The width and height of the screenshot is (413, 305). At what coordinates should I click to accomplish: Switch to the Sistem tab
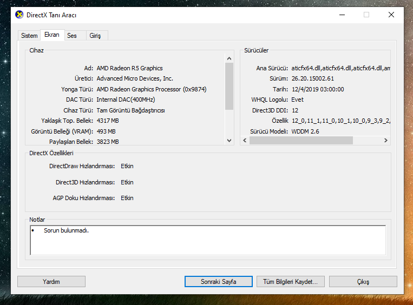pos(29,36)
